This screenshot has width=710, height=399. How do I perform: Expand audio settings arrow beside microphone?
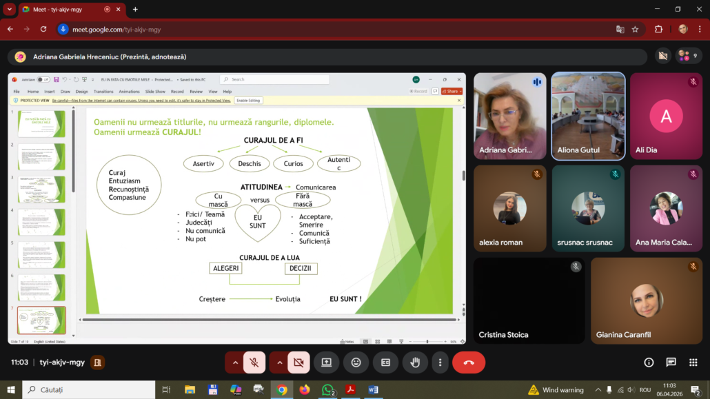tap(235, 362)
